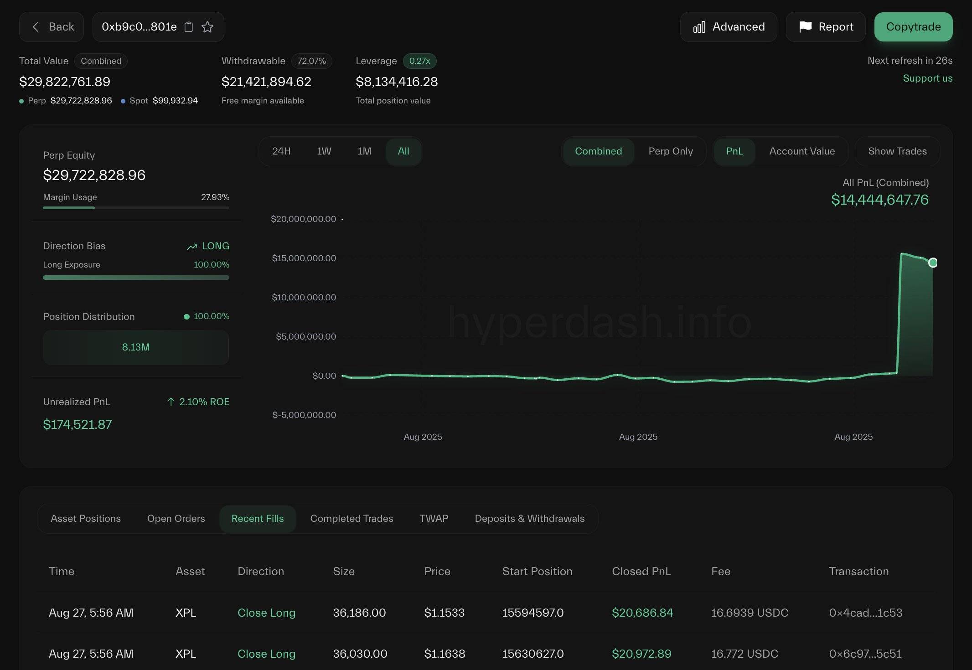This screenshot has height=670, width=972.
Task: Select the 1W time range
Action: 324,151
